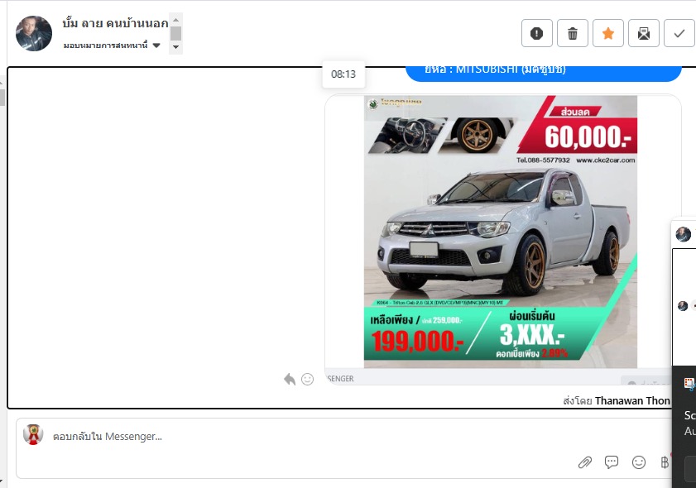Open customer profile picture in header
Image resolution: width=696 pixels, height=488 pixels.
[34, 34]
